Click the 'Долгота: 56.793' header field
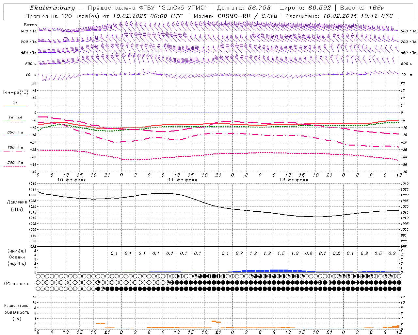The height and width of the screenshot is (335, 418). click(244, 8)
